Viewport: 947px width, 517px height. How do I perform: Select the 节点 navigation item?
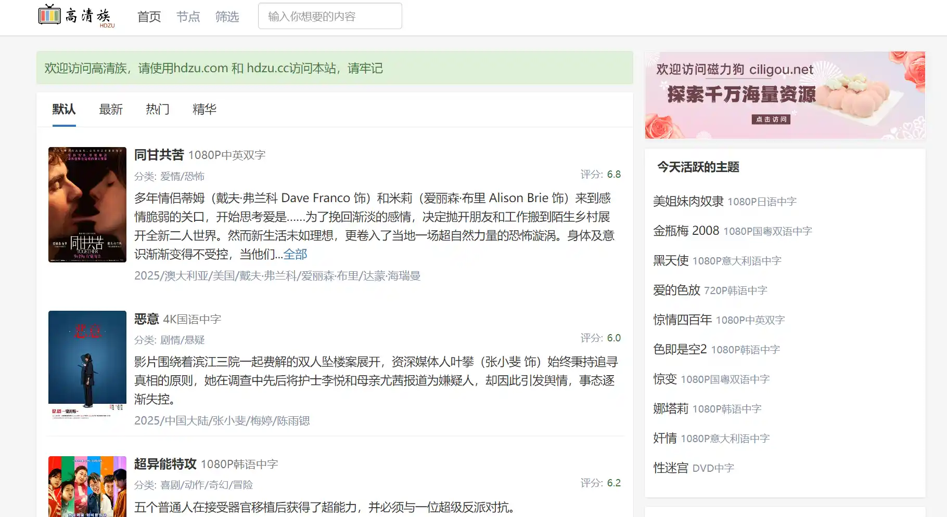(x=188, y=16)
